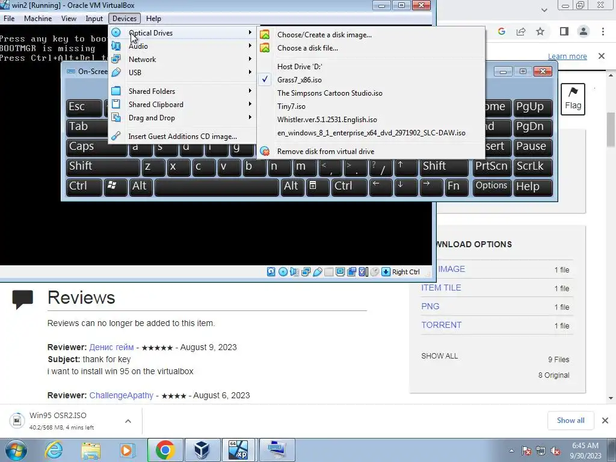The width and height of the screenshot is (616, 462).
Task: Toggle right Ctrl on the on-screen keyboard
Action: click(x=350, y=186)
